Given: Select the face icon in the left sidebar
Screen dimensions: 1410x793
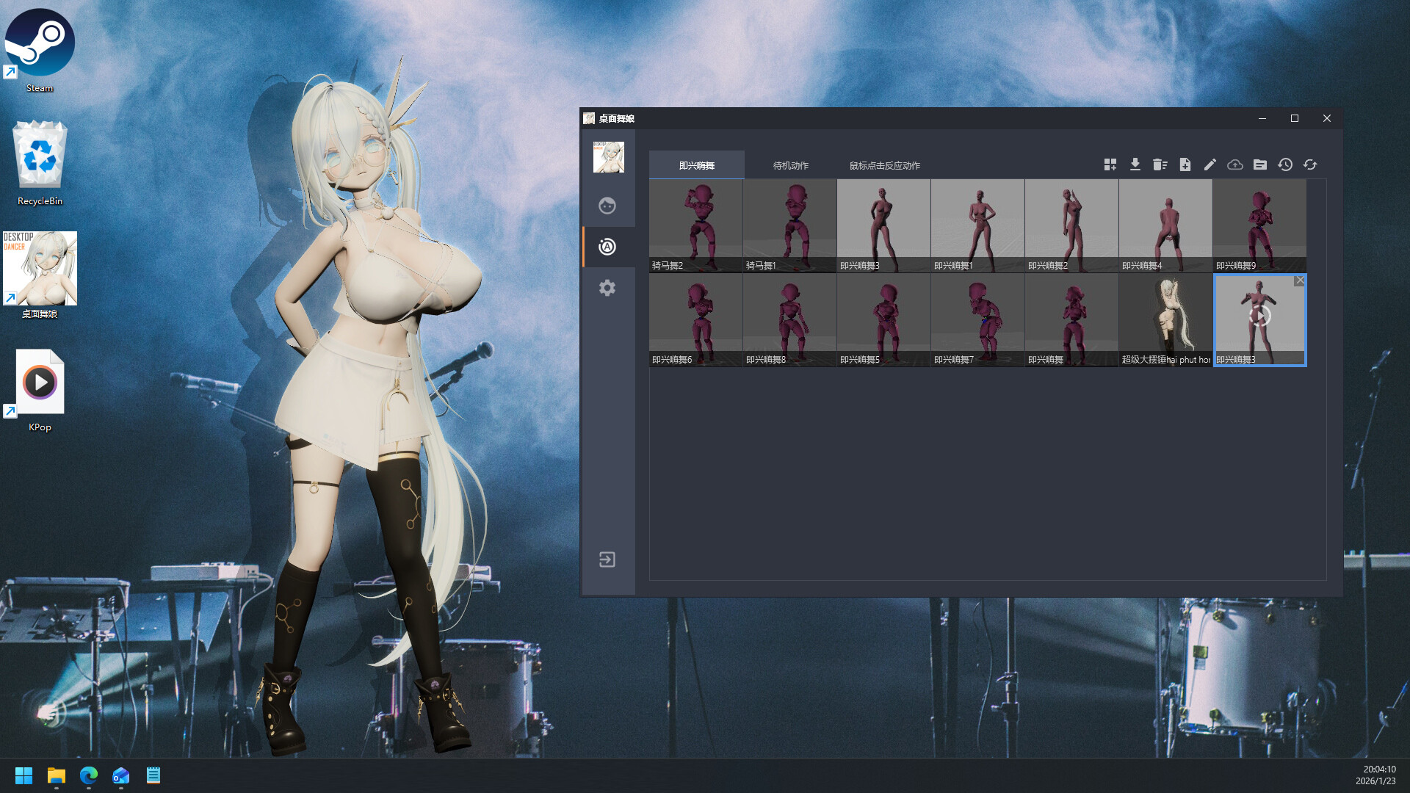Looking at the screenshot, I should click(607, 206).
